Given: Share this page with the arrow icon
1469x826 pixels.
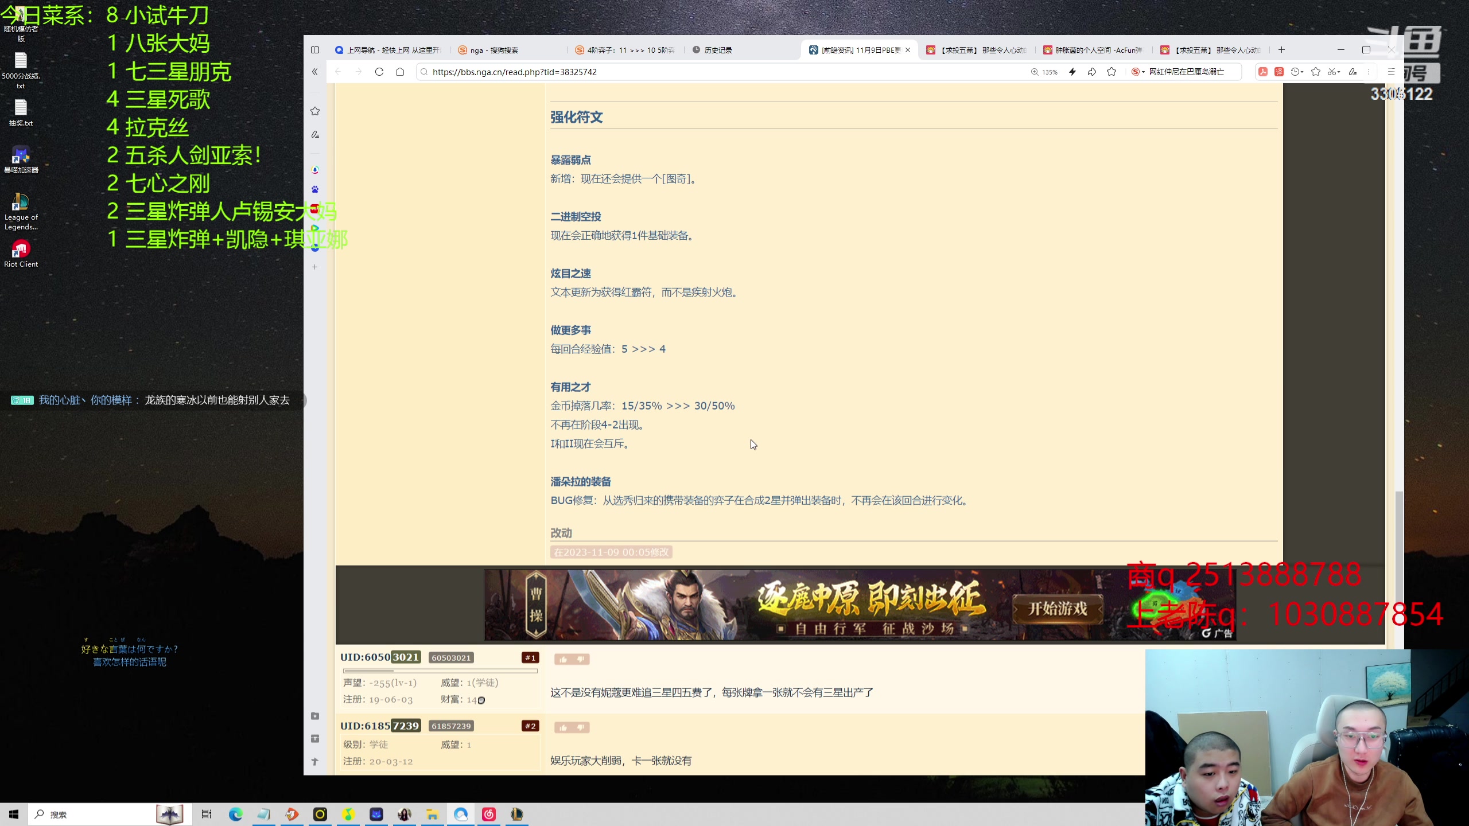Looking at the screenshot, I should [1092, 72].
